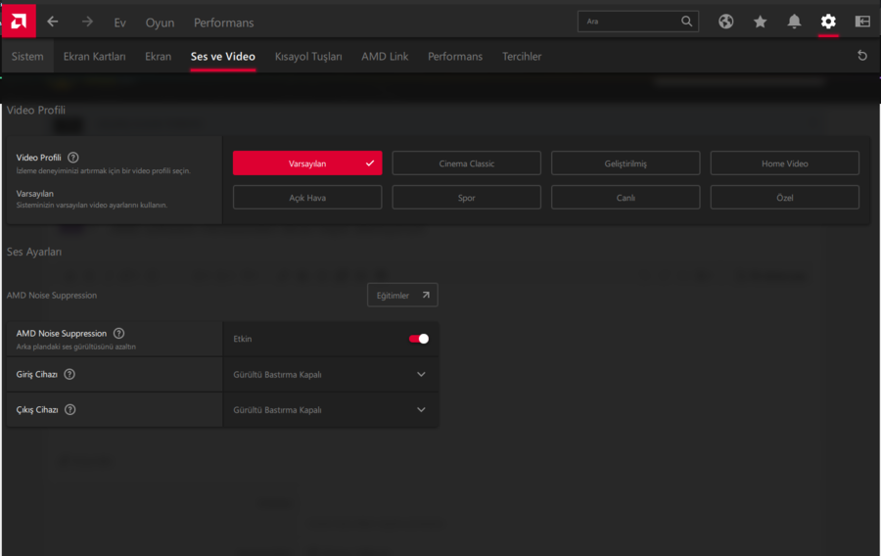Select the Açık Hava video profile
The width and height of the screenshot is (881, 556).
click(307, 198)
